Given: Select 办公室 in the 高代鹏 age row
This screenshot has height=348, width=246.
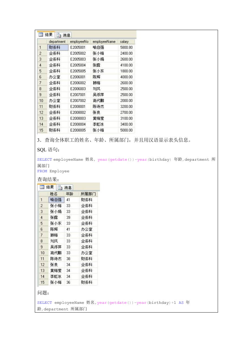Looking at the screenshot, I should point(88,253).
